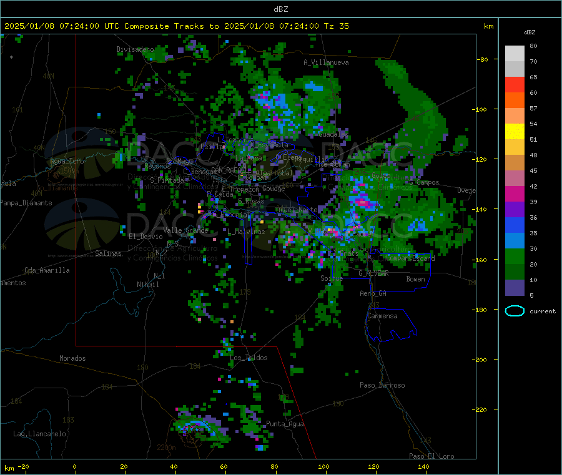The width and height of the screenshot is (562, 475).
Task: Select the Lag.Llancanelo label
Action: click(39, 434)
